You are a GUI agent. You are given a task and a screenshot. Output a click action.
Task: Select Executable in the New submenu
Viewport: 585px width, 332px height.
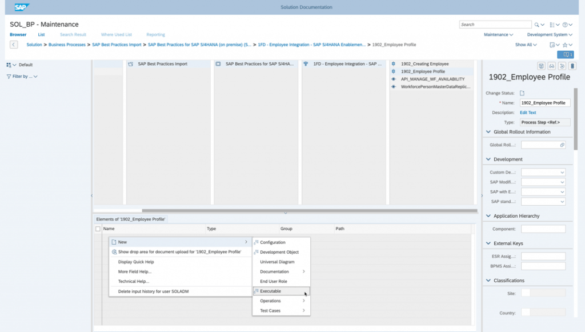pos(281,291)
